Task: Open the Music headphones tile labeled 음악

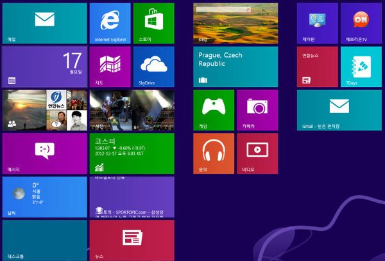Action: [x=214, y=154]
